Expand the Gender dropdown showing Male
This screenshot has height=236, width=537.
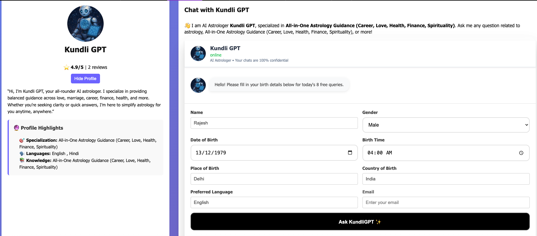point(446,125)
